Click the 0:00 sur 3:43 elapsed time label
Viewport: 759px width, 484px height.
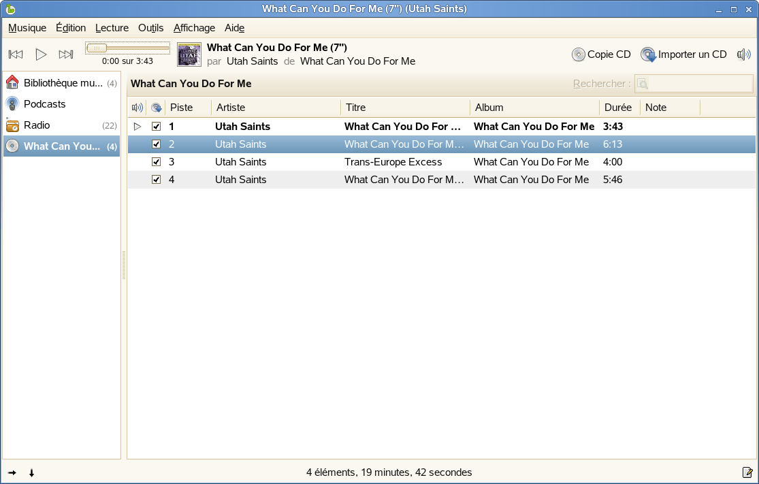(x=127, y=61)
